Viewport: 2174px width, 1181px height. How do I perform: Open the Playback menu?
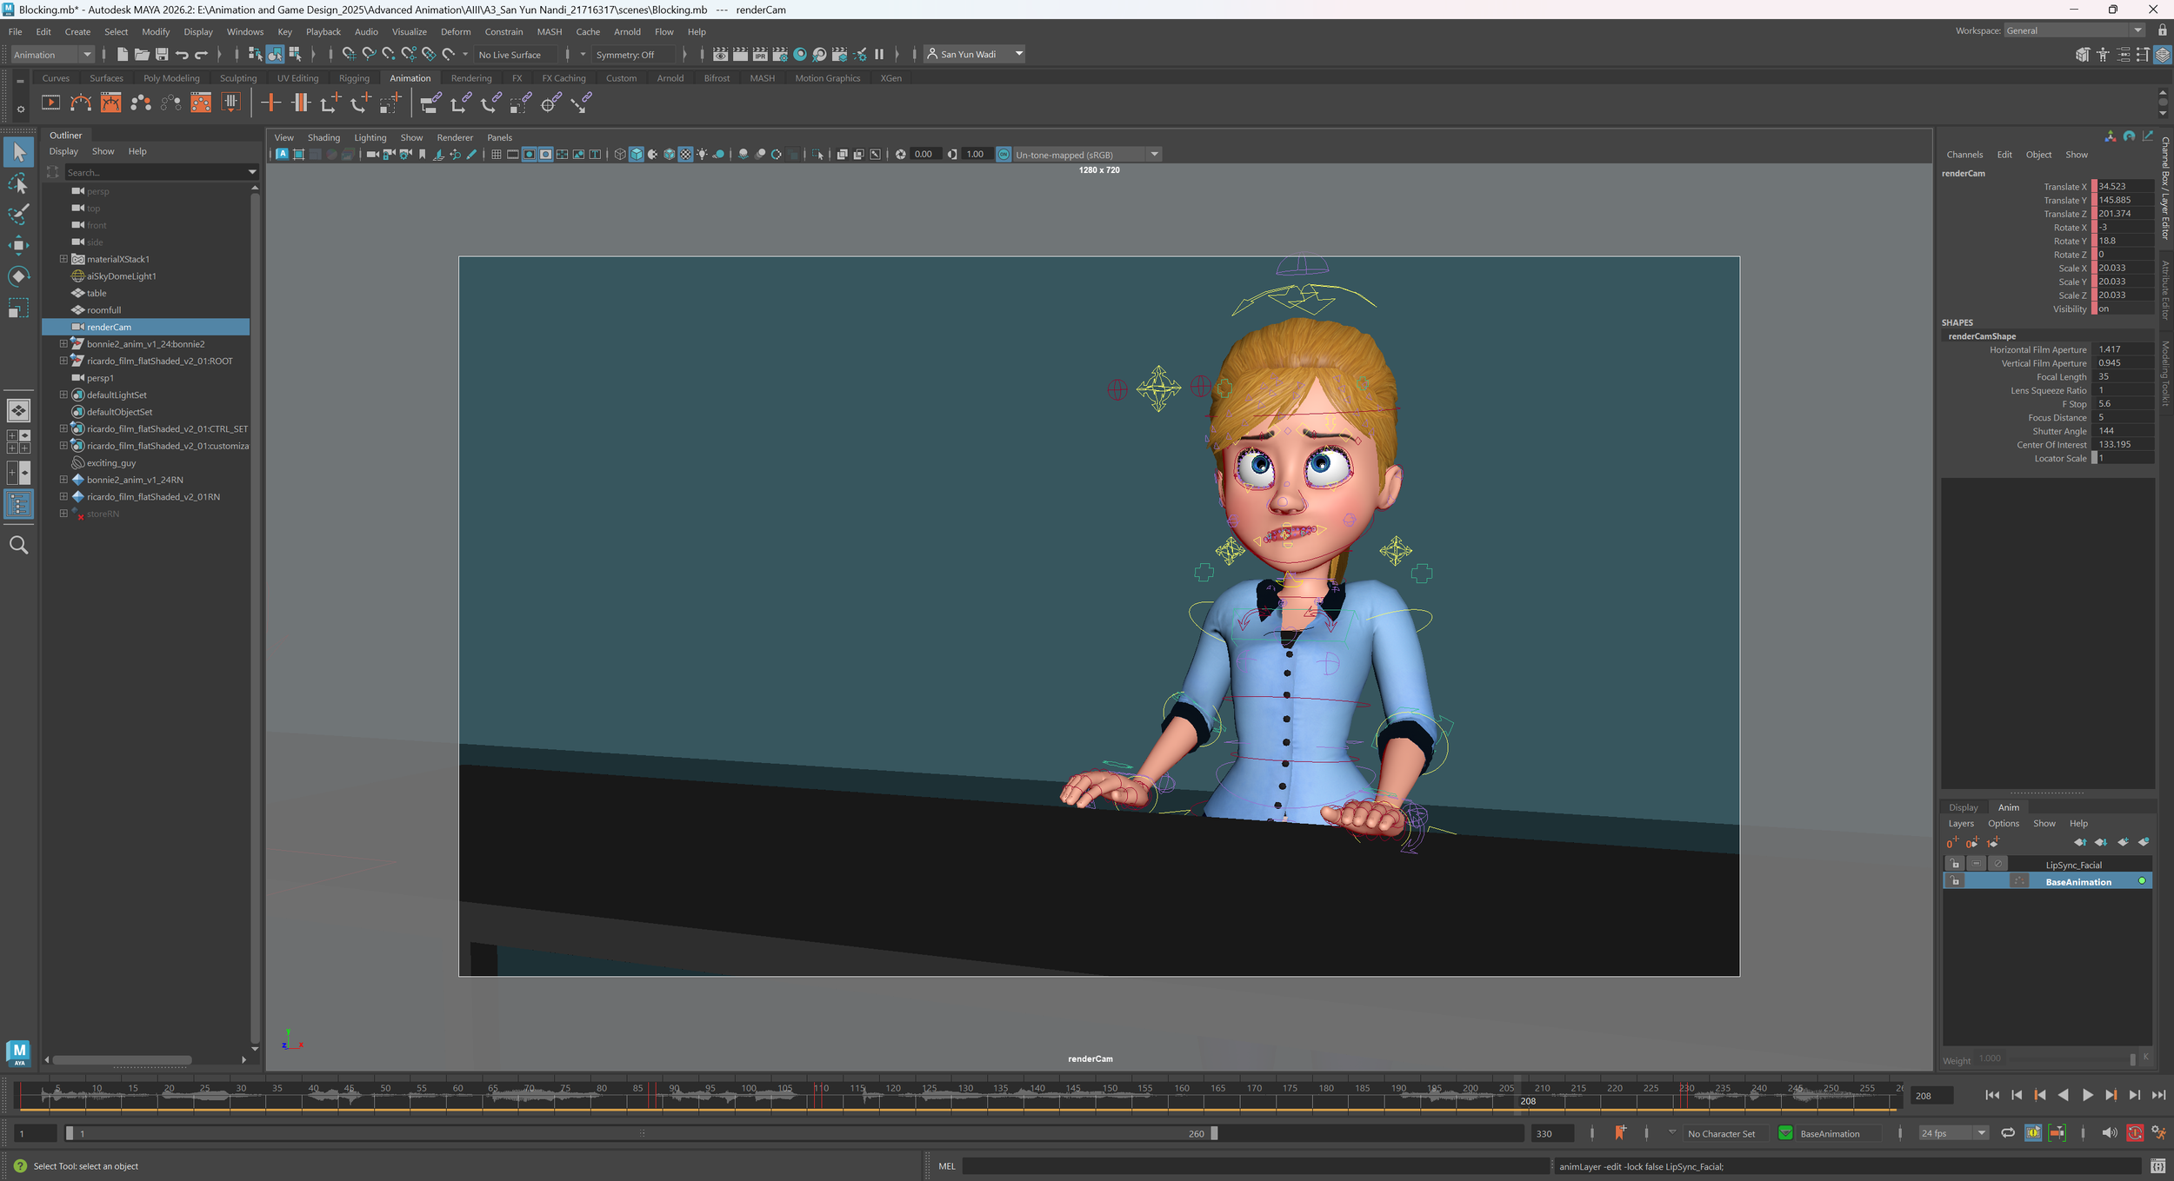(323, 31)
